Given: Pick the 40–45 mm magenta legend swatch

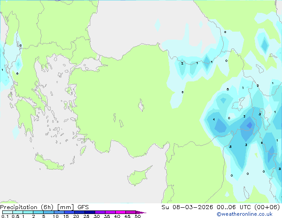Looking at the screenshot, I should pyautogui.click(x=121, y=212).
